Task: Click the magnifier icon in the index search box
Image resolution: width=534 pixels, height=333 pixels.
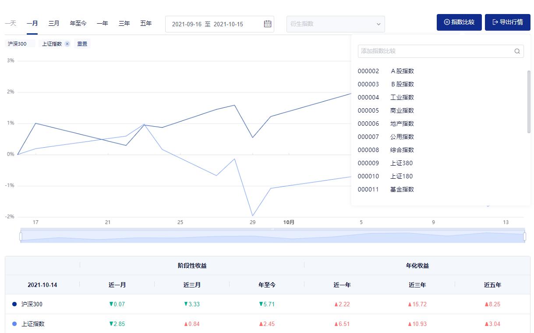Action: tap(517, 51)
